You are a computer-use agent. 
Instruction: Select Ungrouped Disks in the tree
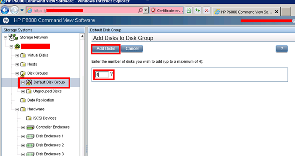click(x=48, y=91)
